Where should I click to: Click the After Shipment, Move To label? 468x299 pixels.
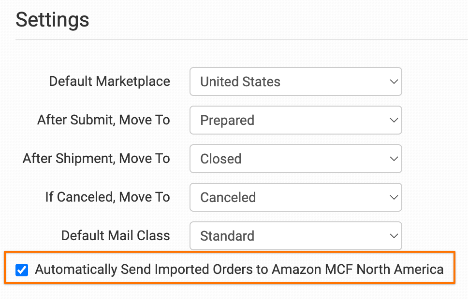click(96, 159)
